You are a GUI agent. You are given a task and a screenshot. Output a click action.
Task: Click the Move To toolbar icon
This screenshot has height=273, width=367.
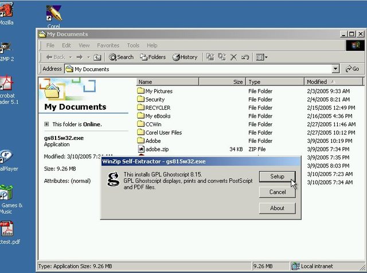[x=210, y=57]
